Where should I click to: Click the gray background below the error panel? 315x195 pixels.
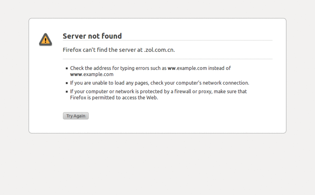click(x=157, y=165)
